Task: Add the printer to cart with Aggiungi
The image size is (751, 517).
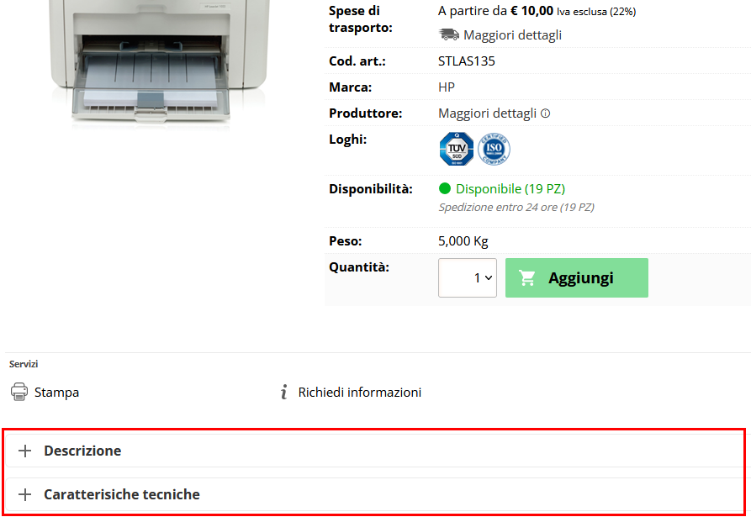Action: (577, 277)
